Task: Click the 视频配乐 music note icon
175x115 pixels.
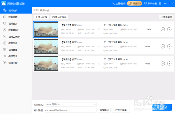Action: tap(5, 56)
